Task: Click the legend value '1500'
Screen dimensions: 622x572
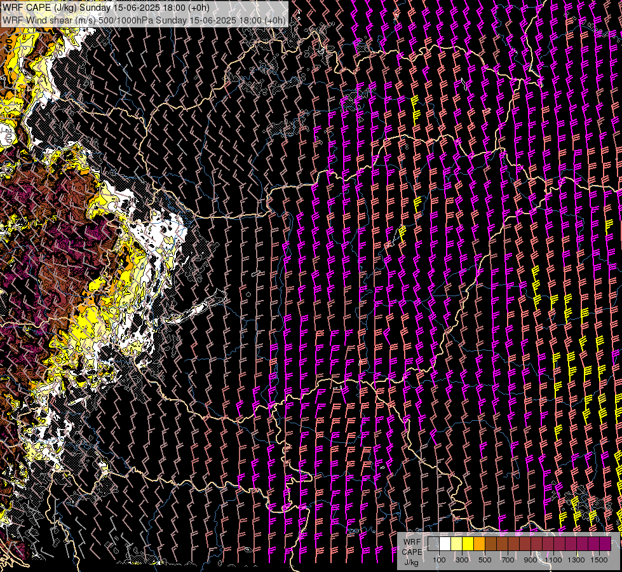Action: (599, 560)
